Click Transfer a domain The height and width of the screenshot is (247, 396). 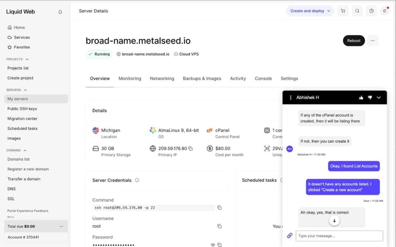[24, 179]
